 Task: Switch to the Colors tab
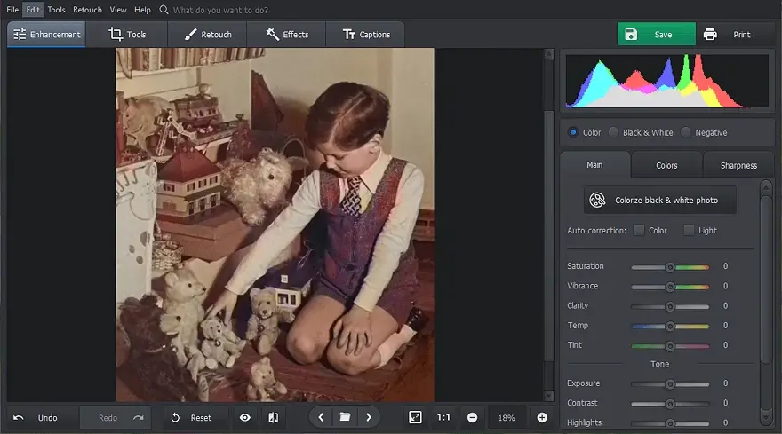coord(666,165)
